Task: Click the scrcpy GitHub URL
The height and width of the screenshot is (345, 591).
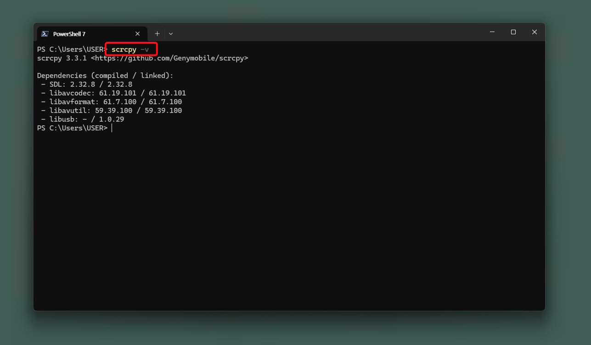Action: (x=169, y=58)
